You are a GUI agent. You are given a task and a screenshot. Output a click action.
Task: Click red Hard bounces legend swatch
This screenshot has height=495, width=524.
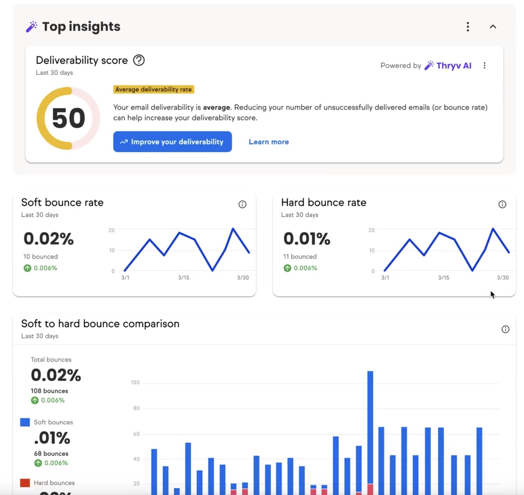[x=25, y=483]
